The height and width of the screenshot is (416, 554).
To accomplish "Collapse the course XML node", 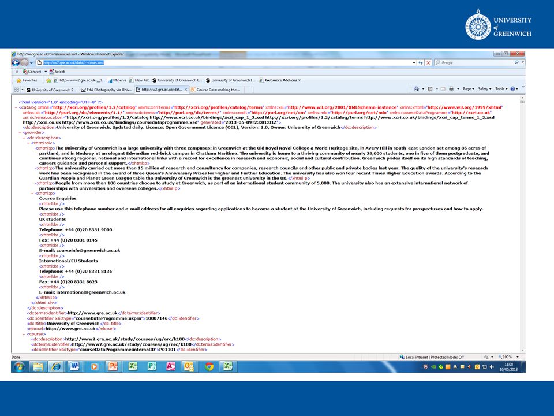I will [24, 334].
